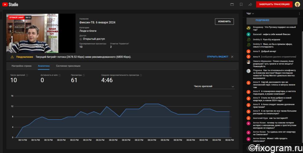Image resolution: width=303 pixels, height=153 pixels.
Task: Click help icon next to Число зрителей
Action: [x=27, y=75]
